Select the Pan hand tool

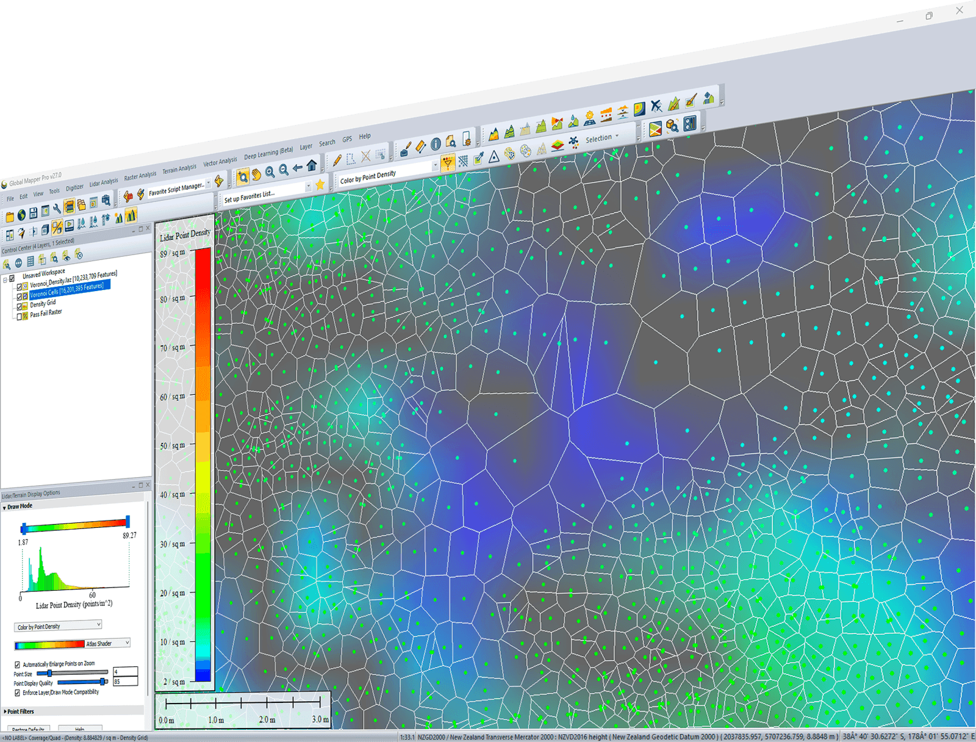[256, 175]
